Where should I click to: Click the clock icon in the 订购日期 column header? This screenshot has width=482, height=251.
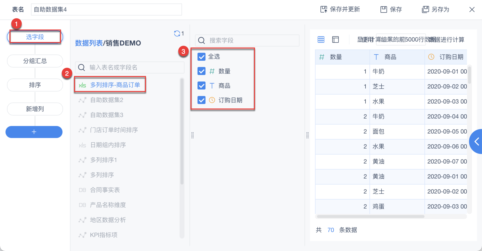(x=431, y=57)
